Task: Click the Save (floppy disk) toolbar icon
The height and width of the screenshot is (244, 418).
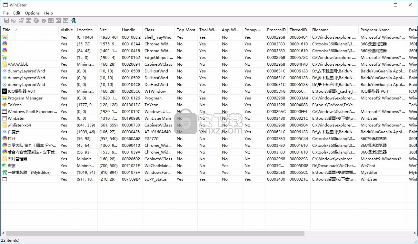Action: pos(6,21)
